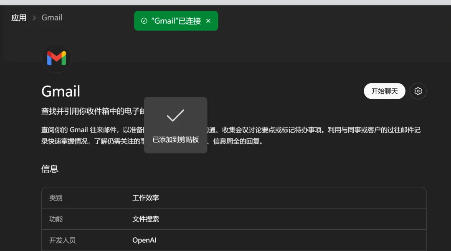
Task: Click the 工作效率 category value
Action: (x=146, y=198)
